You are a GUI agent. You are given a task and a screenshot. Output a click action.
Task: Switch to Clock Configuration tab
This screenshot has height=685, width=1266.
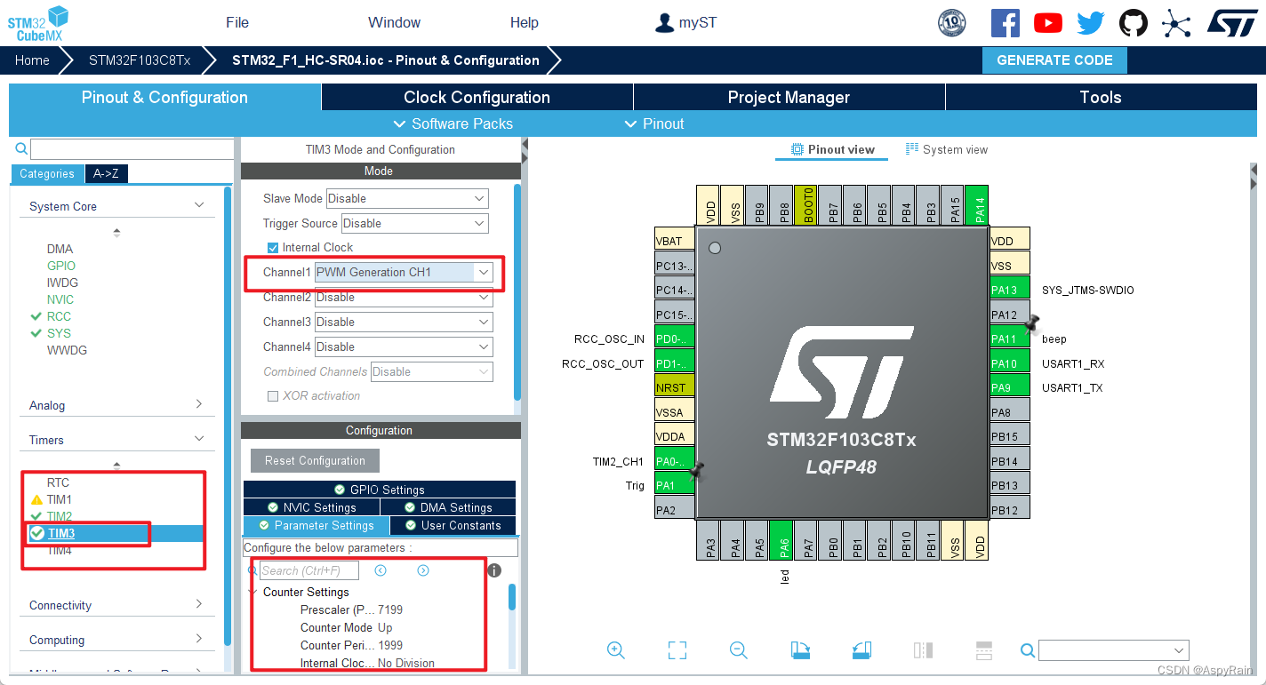click(x=477, y=98)
